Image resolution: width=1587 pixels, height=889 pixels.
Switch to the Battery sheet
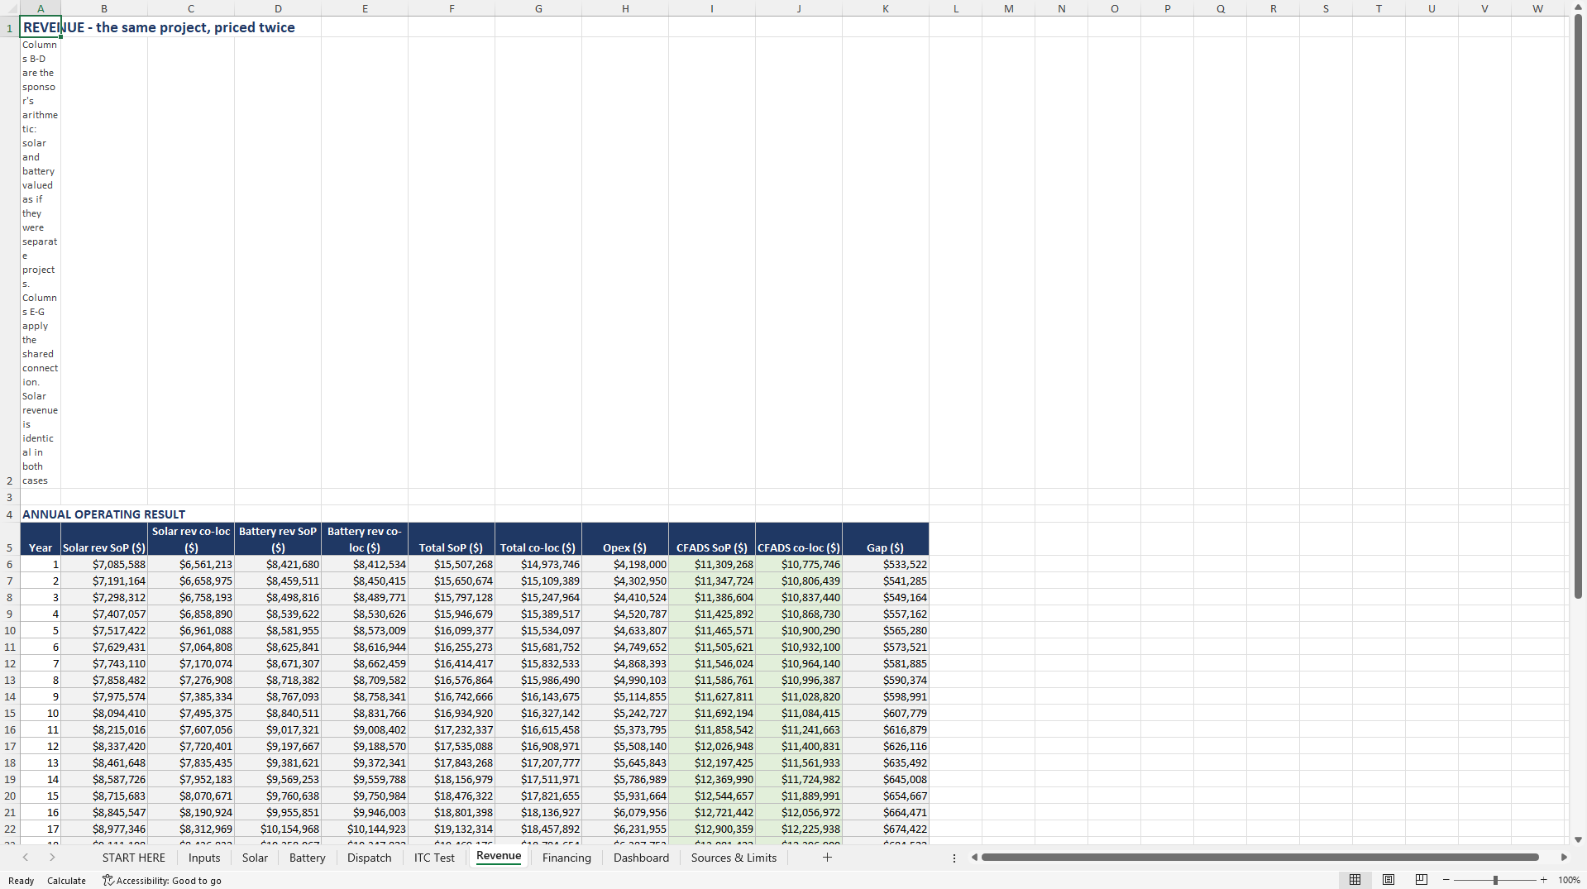tap(307, 858)
